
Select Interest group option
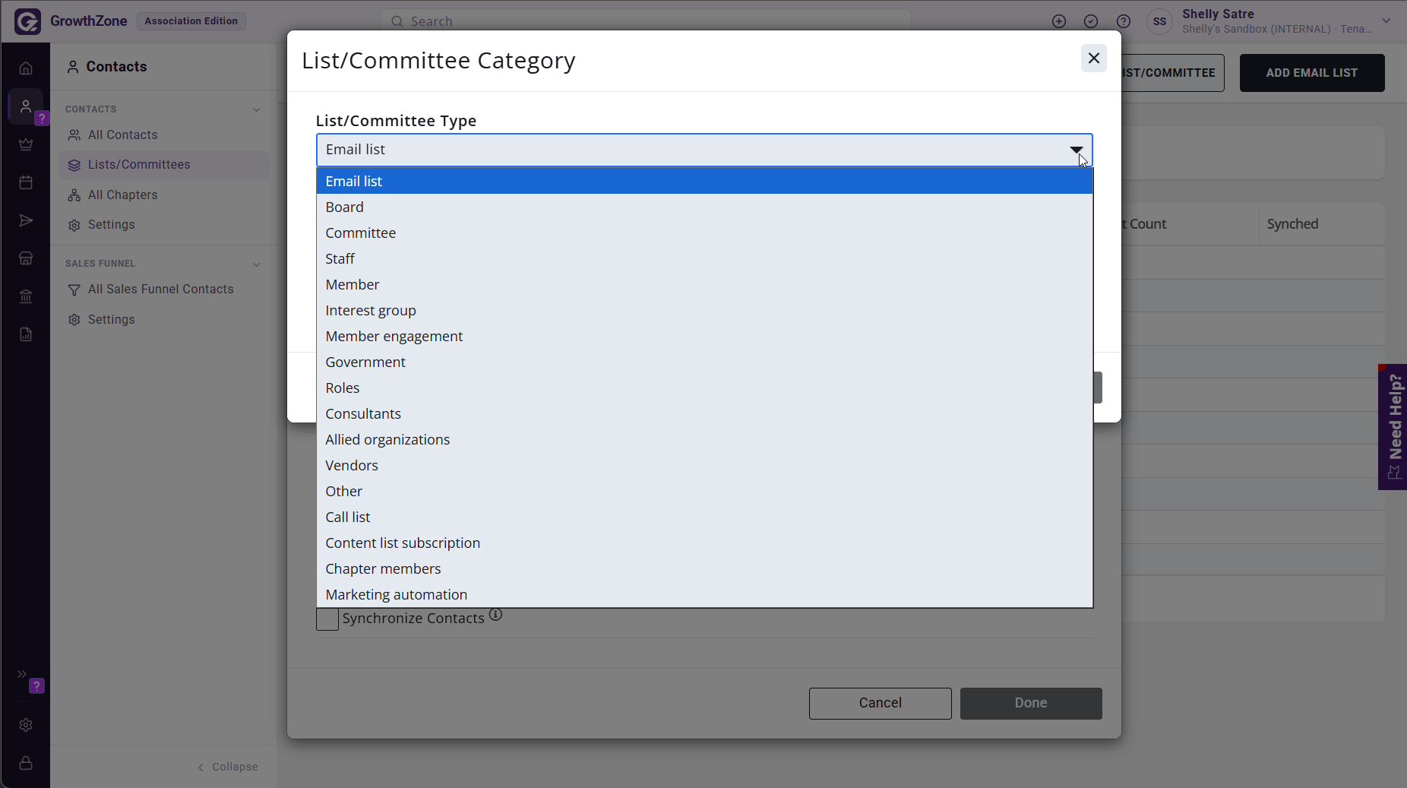[705, 310]
